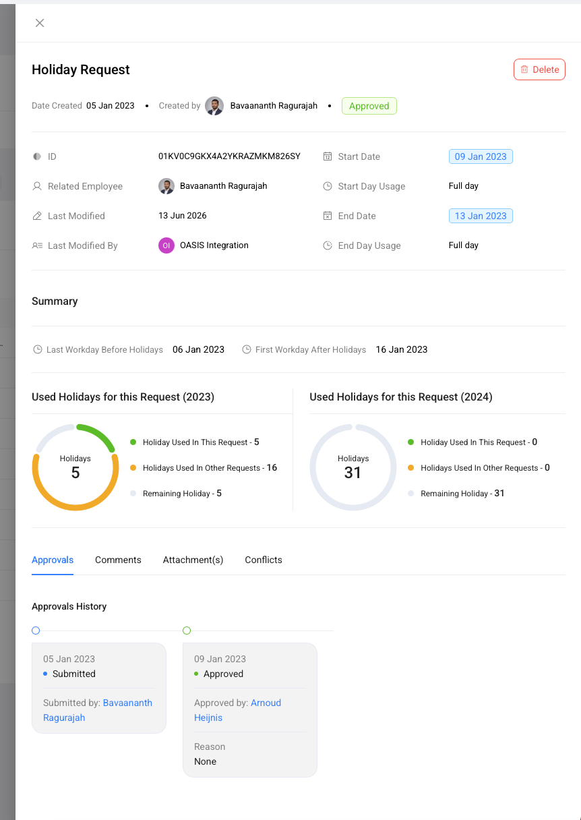Click last workday date 06 Jan 2023
The height and width of the screenshot is (820, 581).
pos(199,349)
